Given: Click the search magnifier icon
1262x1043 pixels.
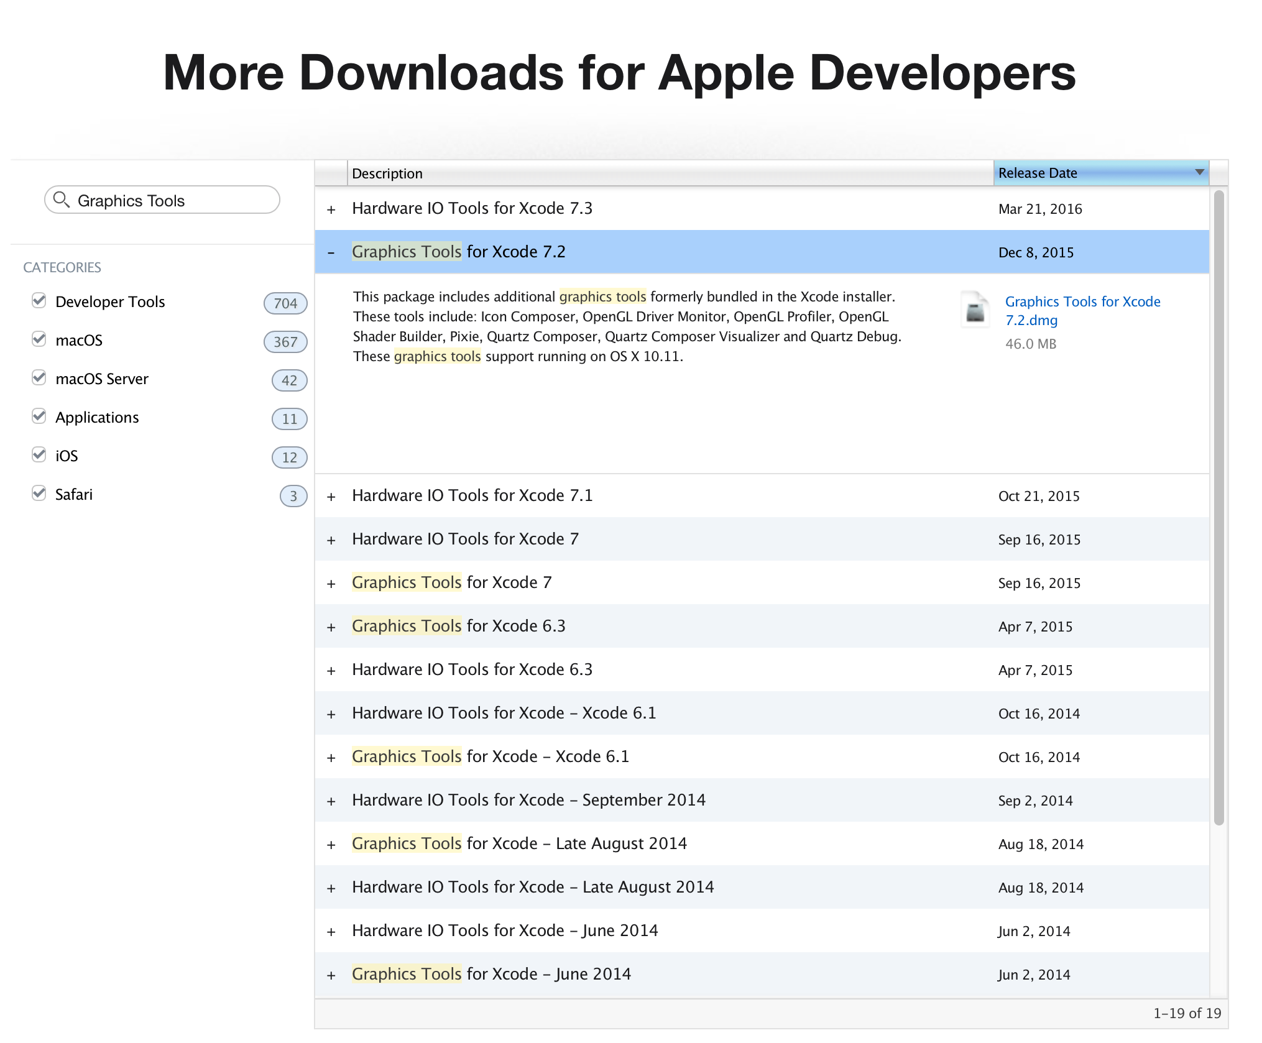Looking at the screenshot, I should click(x=61, y=200).
